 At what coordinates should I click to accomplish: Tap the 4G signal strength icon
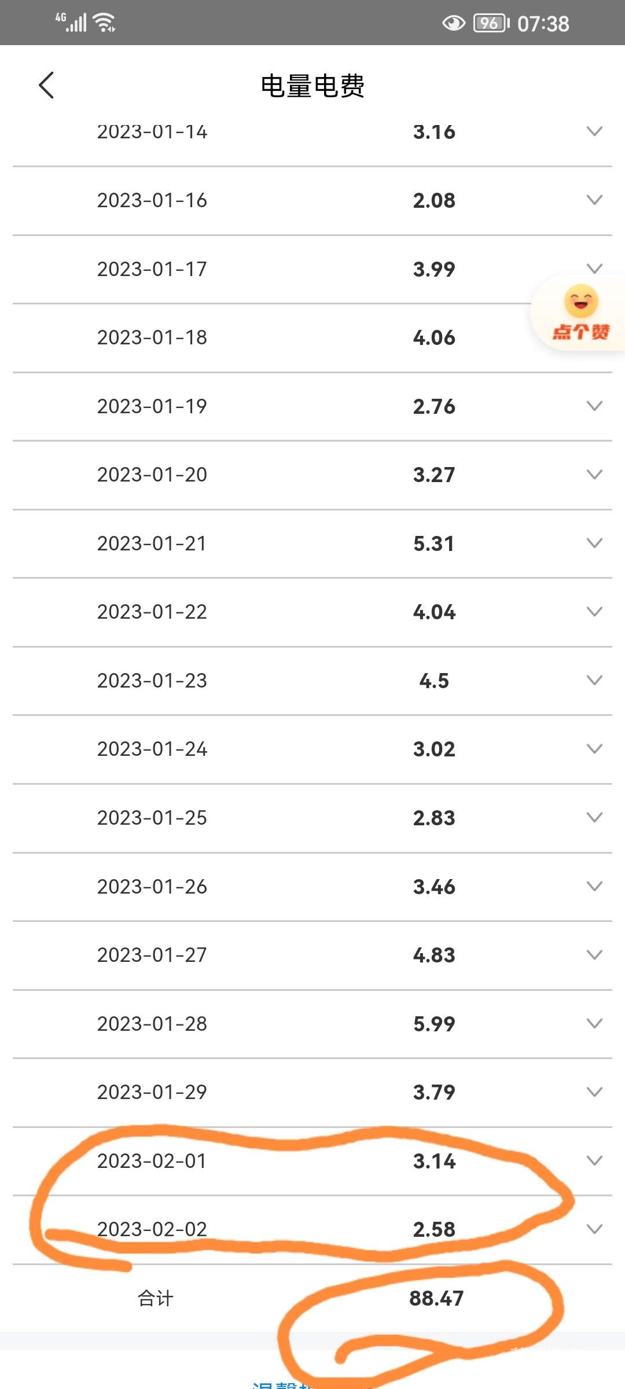71,22
